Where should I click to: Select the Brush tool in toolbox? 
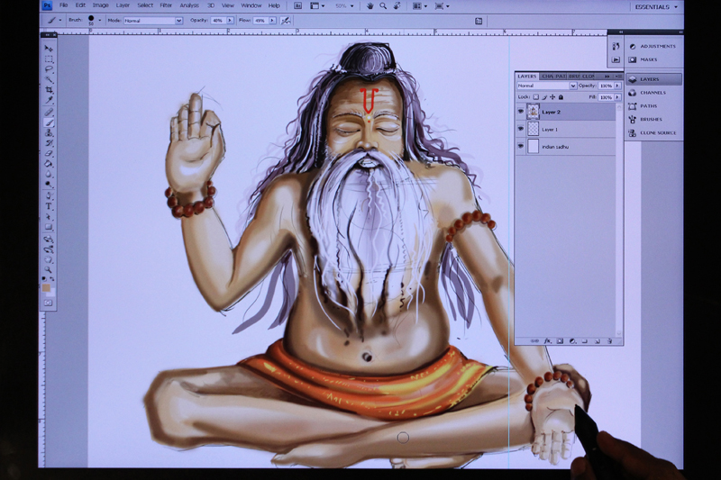(x=49, y=122)
